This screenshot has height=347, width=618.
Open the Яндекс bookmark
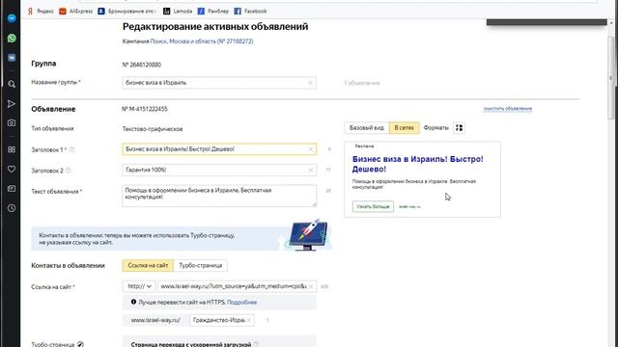tap(41, 12)
